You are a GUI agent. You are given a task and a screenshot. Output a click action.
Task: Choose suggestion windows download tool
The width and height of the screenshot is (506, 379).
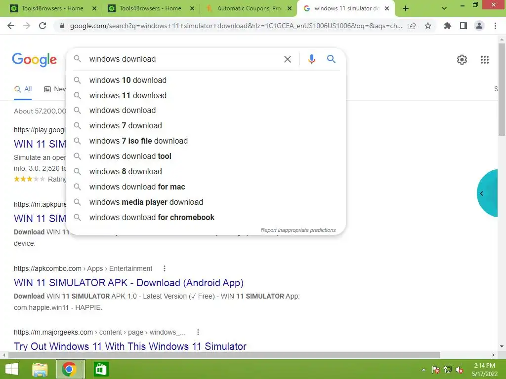pos(206,156)
